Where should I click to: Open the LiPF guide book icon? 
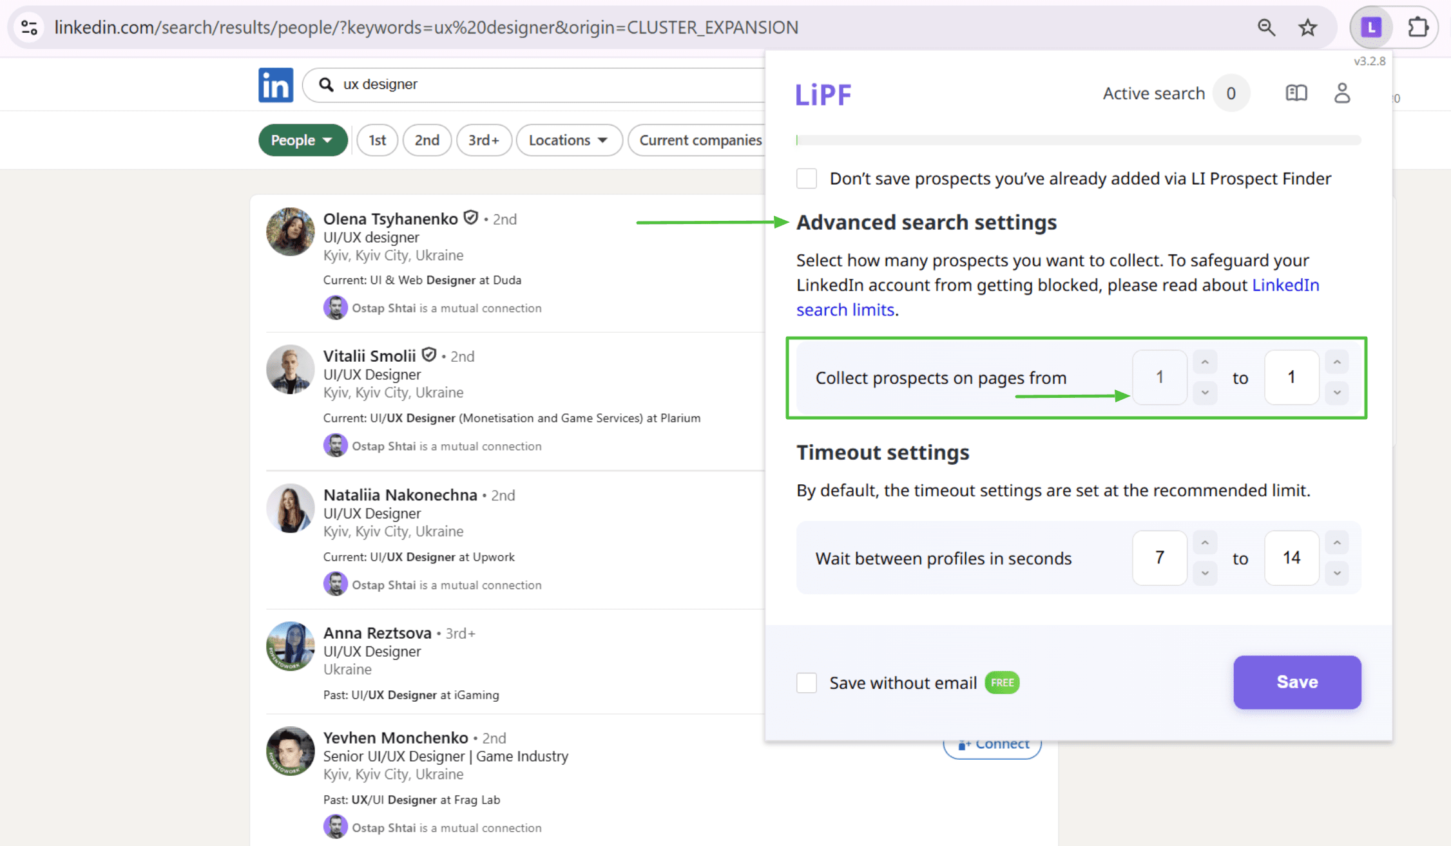[x=1296, y=93]
